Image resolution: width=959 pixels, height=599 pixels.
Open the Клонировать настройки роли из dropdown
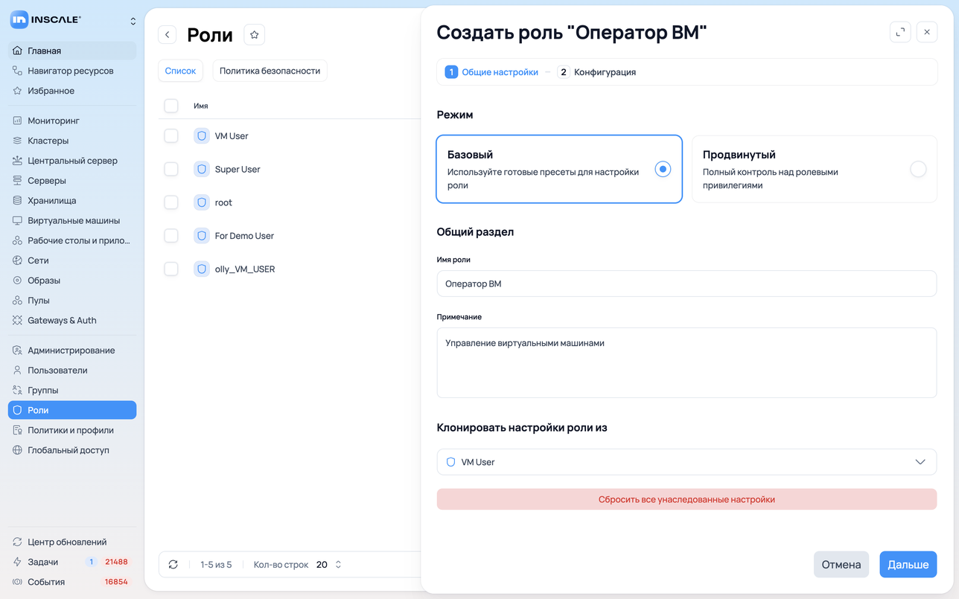pos(686,462)
